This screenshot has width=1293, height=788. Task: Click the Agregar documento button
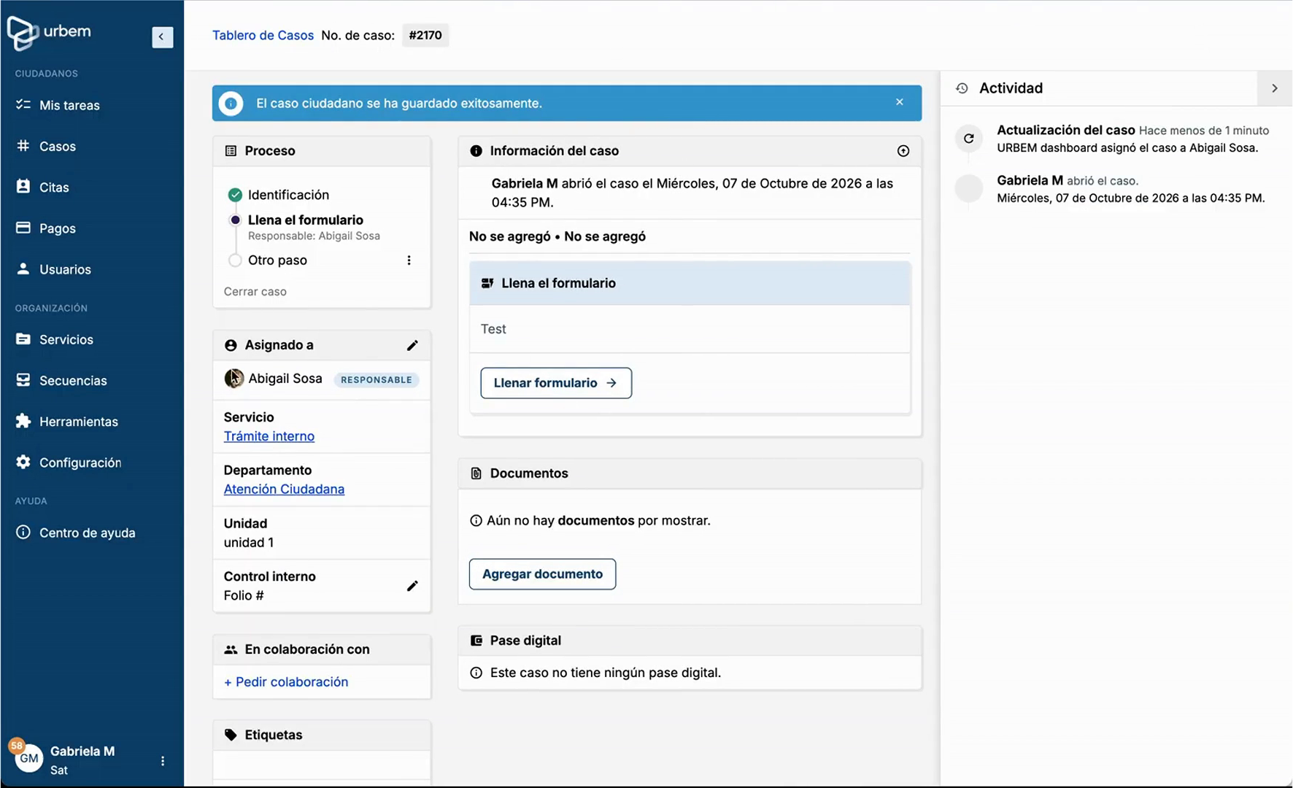point(542,574)
